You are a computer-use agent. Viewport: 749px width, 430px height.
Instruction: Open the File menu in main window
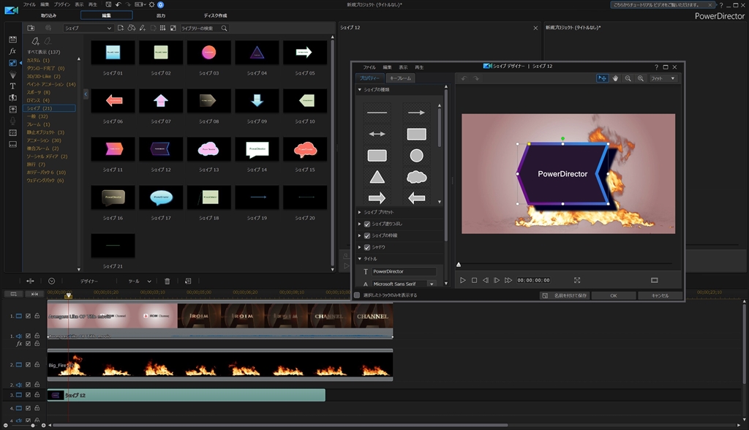pyautogui.click(x=29, y=4)
